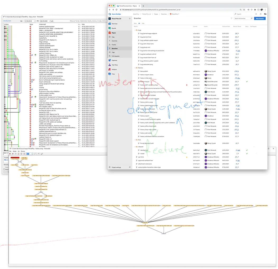Image resolution: width=278 pixels, height=269 pixels.
Task: Open branch api-limits
Action: pos(141,157)
